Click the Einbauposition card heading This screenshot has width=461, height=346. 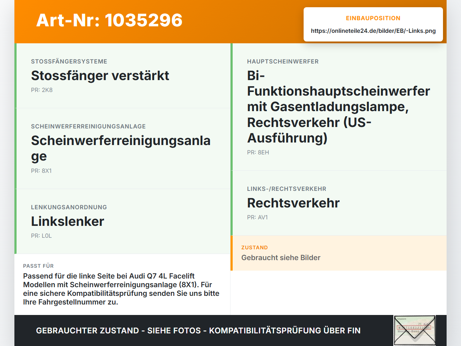tap(373, 18)
